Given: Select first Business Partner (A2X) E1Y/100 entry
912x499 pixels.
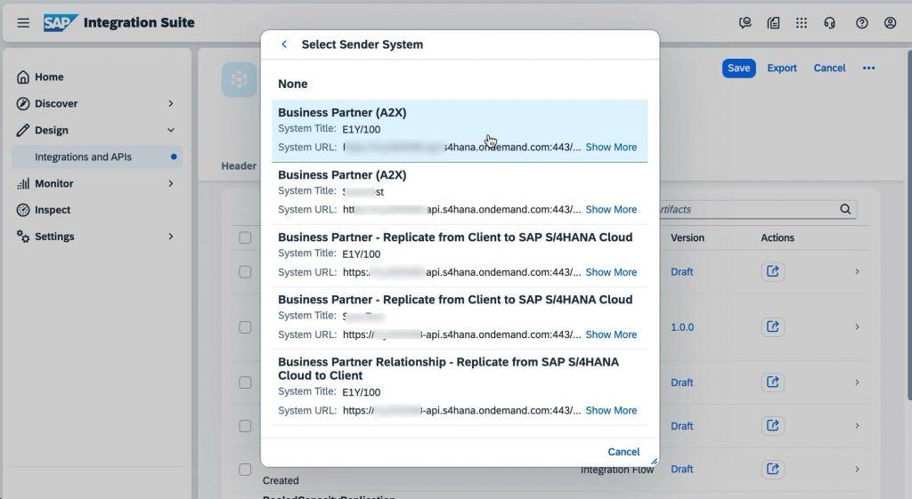Looking at the screenshot, I should 460,131.
